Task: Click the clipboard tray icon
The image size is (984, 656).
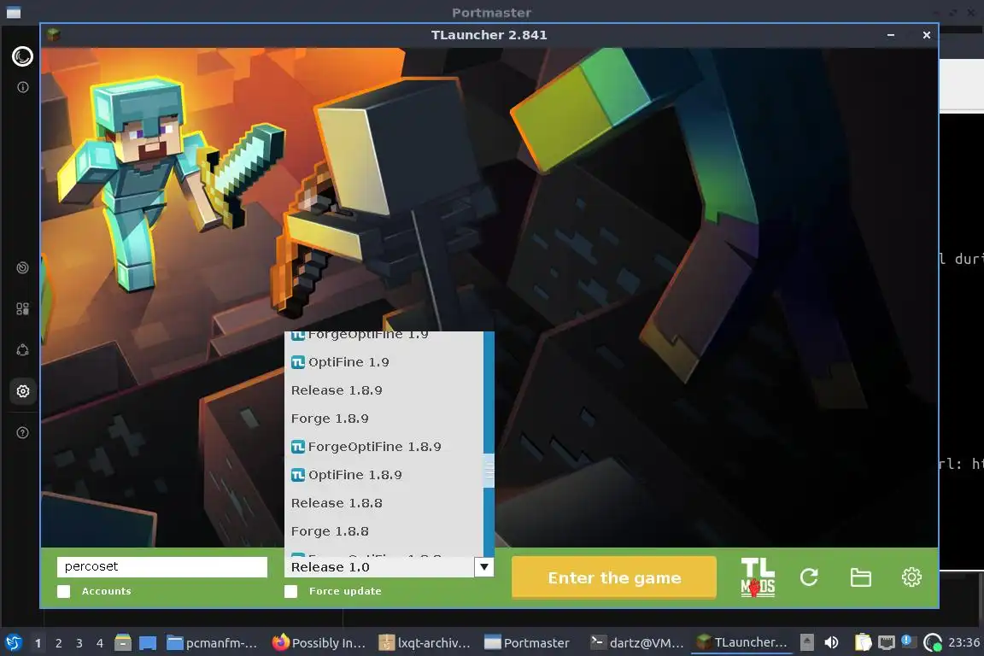Action: pos(863,642)
